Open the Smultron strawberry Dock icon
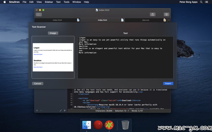Screen dimensions: 212x132 pos(109,125)
